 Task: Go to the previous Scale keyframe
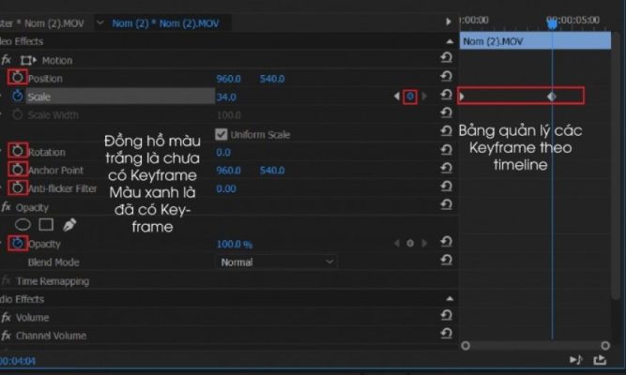coord(396,97)
